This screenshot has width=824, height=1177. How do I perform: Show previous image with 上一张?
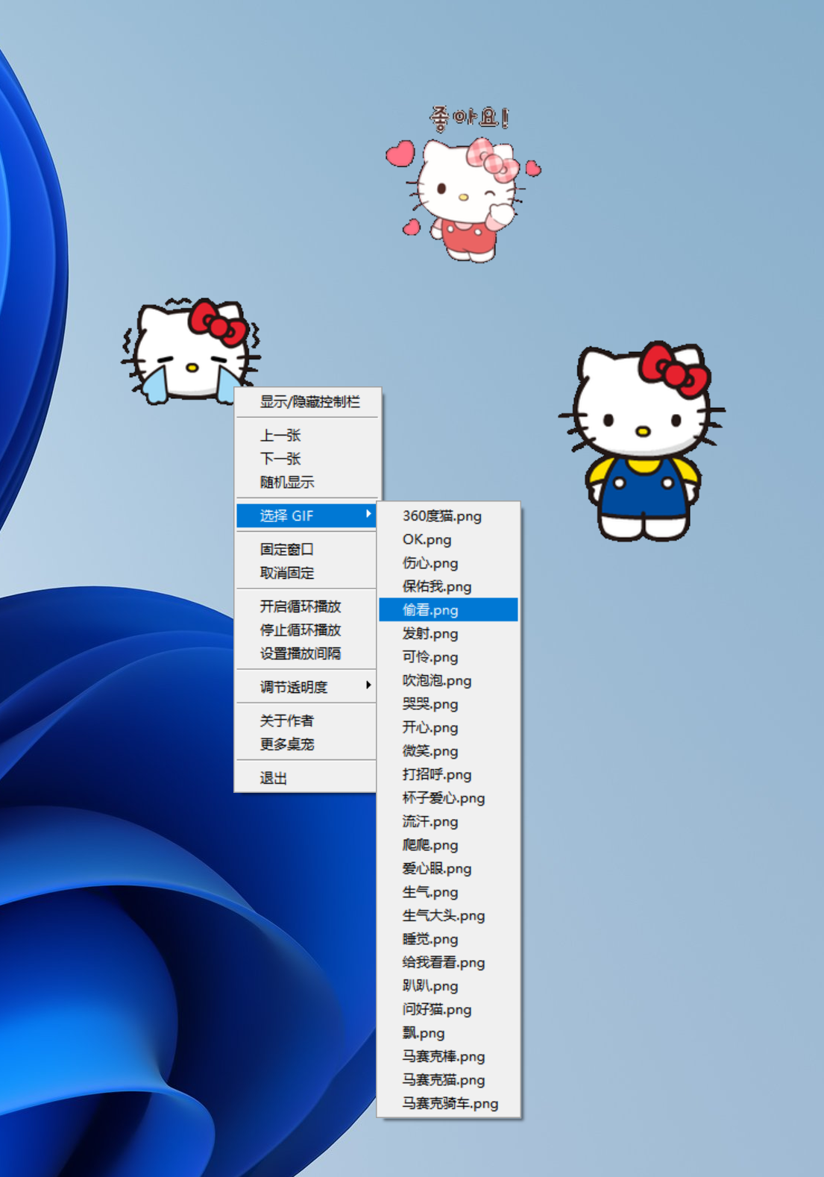point(280,436)
